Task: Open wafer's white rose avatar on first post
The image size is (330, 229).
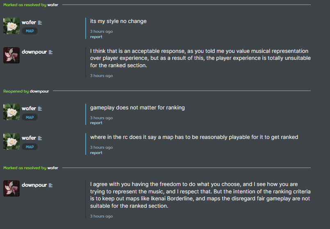Action: click(x=11, y=26)
